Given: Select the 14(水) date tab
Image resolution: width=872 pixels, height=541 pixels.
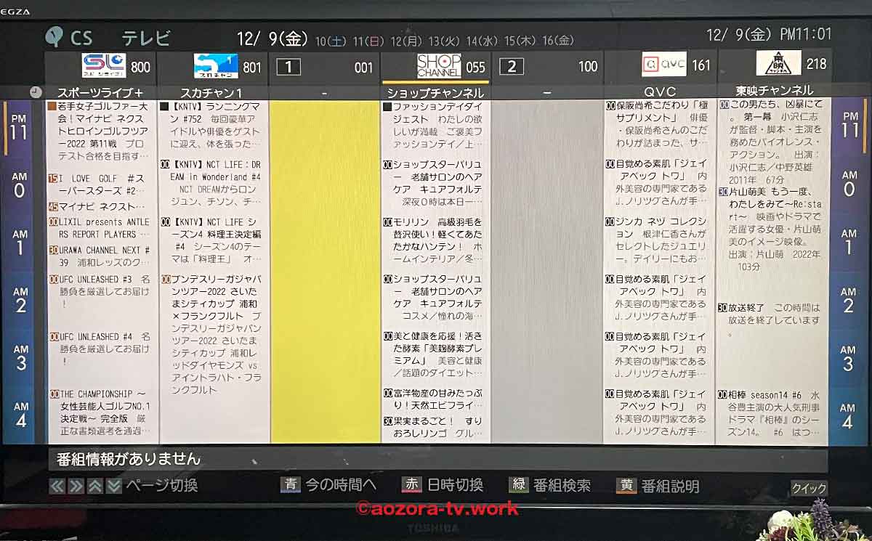Looking at the screenshot, I should [481, 42].
